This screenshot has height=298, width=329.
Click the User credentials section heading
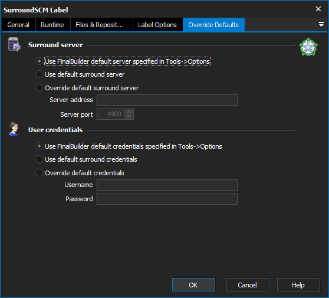coord(55,130)
